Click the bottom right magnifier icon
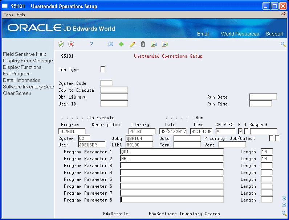 point(284,213)
